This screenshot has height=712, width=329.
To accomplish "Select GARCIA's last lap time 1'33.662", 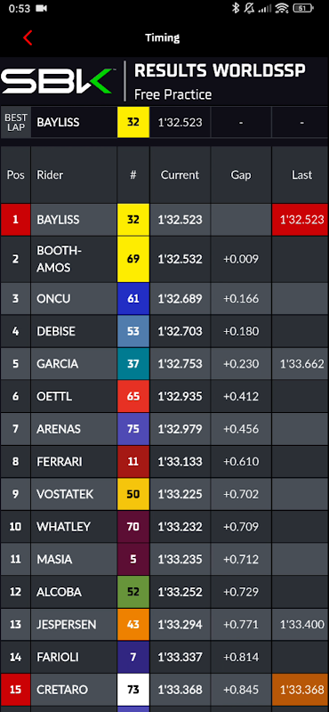I will pyautogui.click(x=302, y=364).
